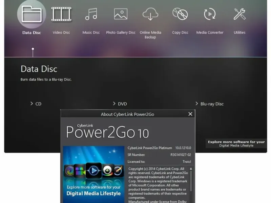Select the Data Disc folder icon
This screenshot has height=203, width=271.
32,14
